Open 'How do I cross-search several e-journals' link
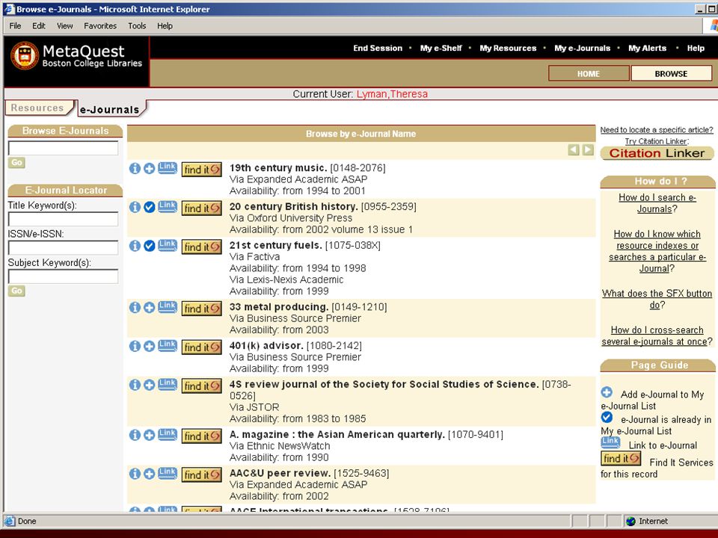 click(x=657, y=336)
